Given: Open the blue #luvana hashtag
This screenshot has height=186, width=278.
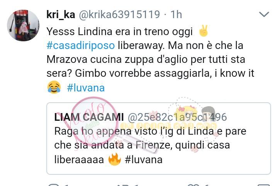Looking at the screenshot, I should (x=86, y=88).
